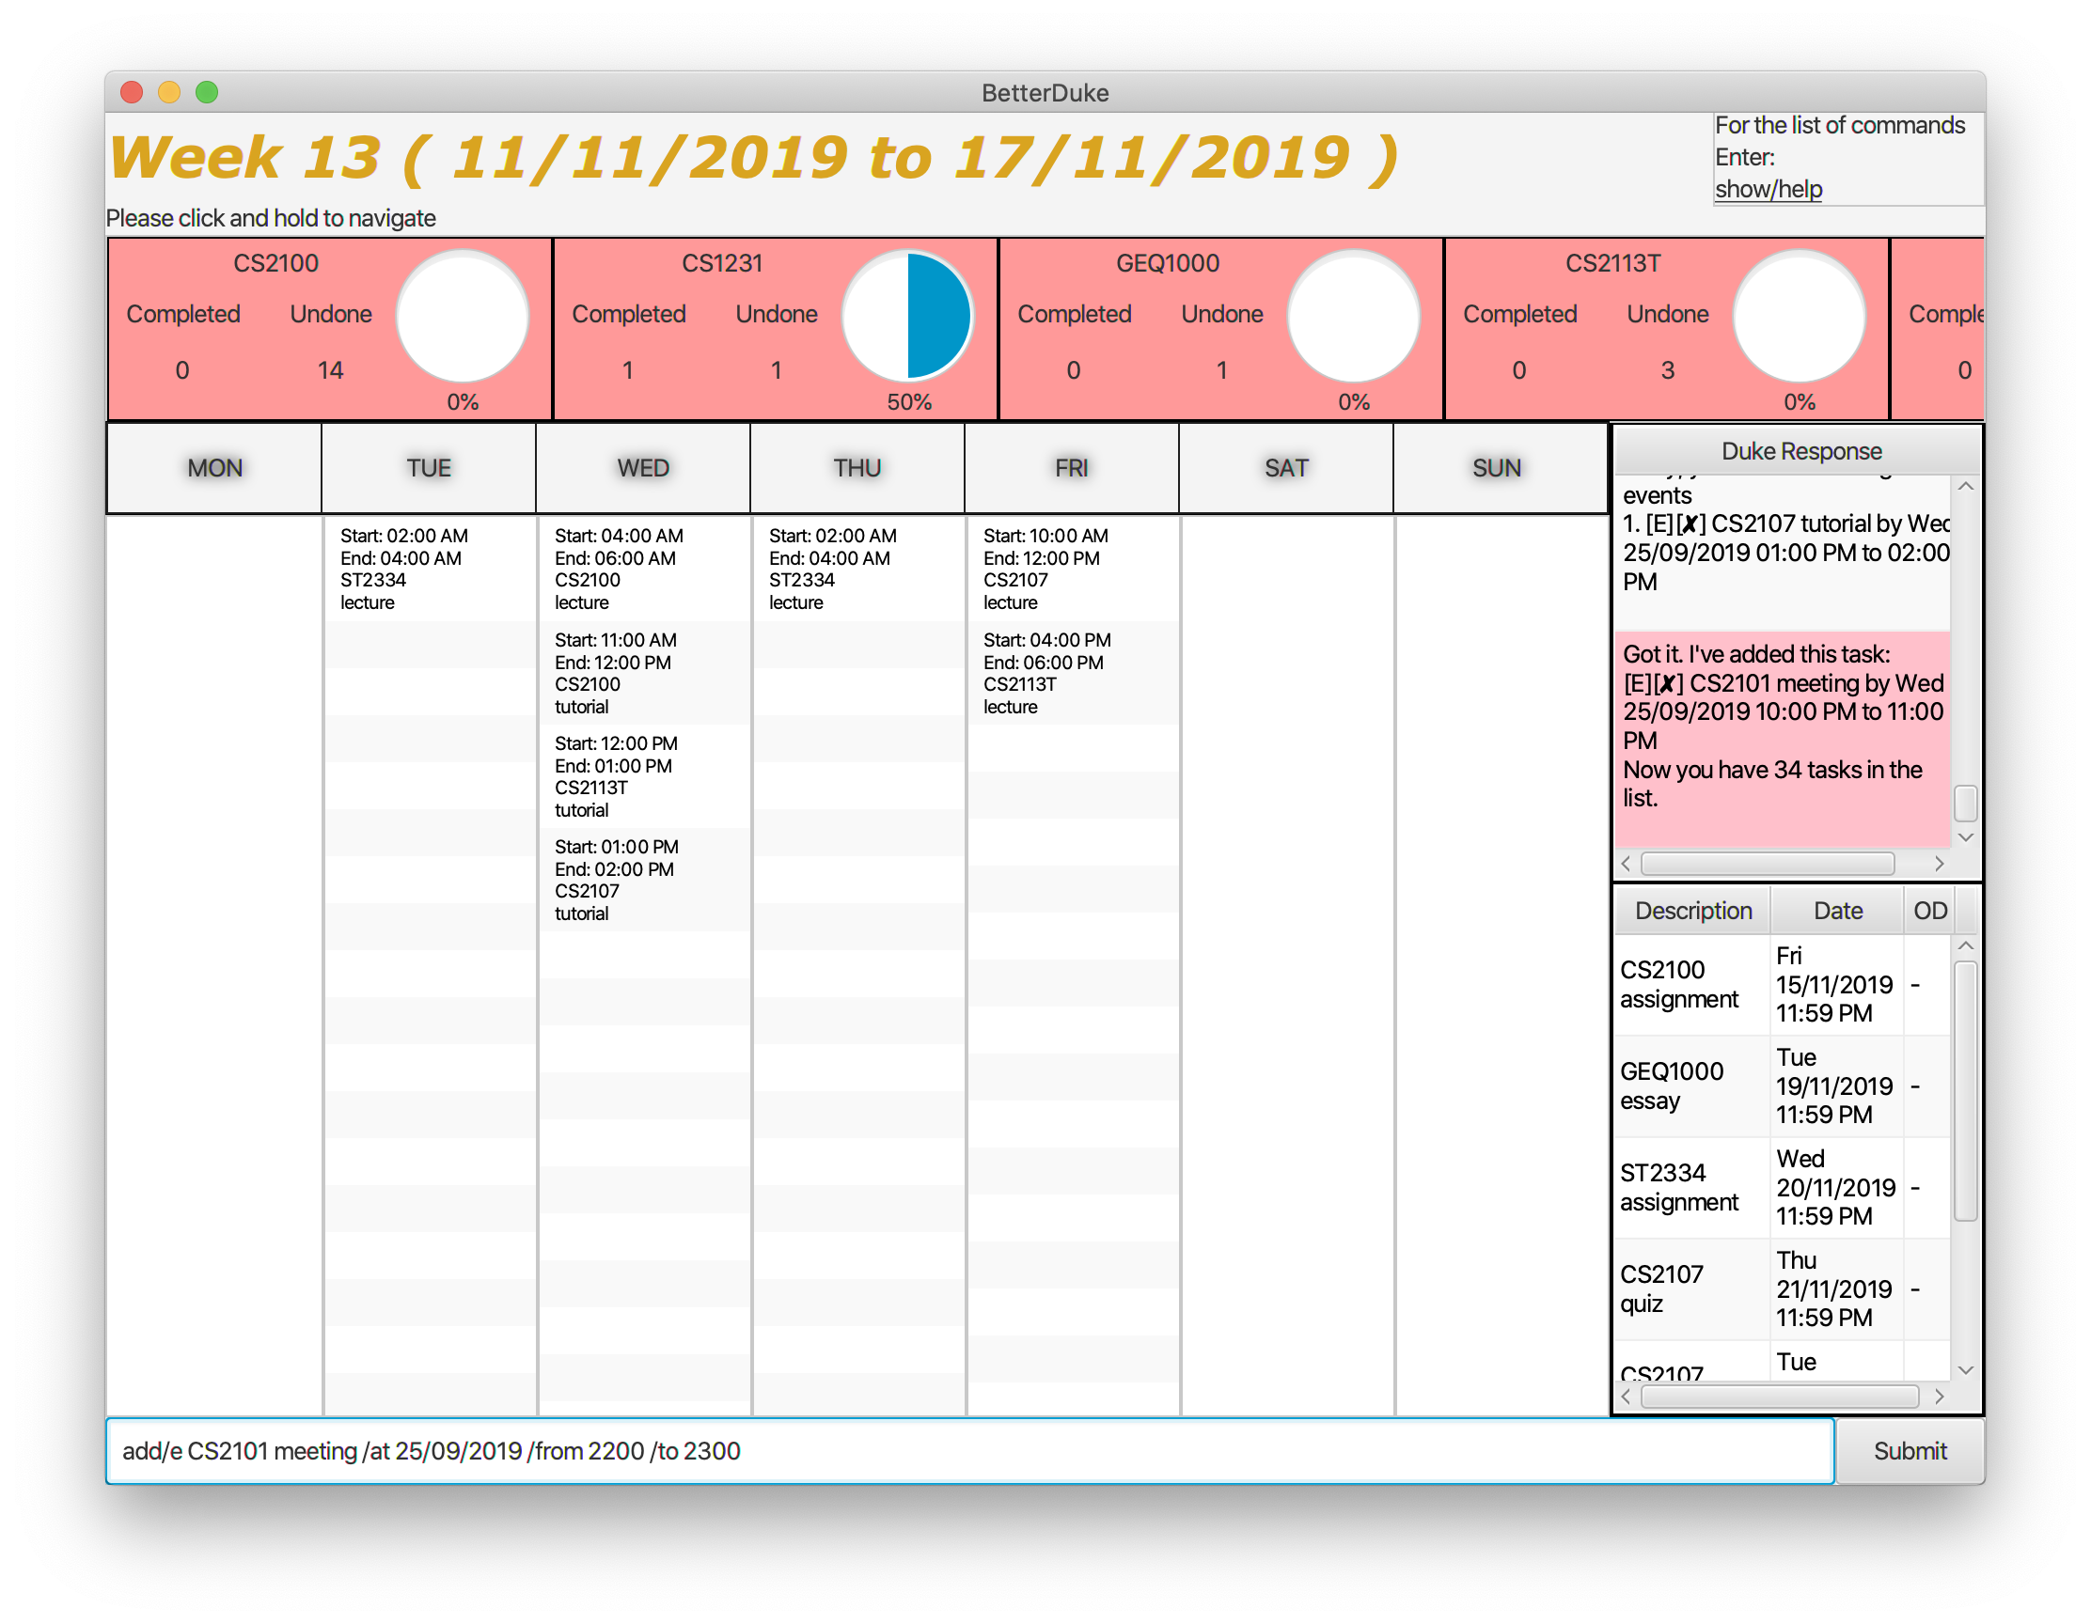
Task: Select the WED day column header
Action: (x=642, y=468)
